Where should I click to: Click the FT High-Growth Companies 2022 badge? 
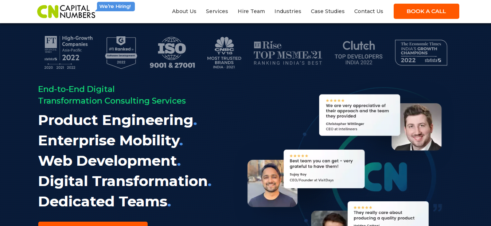click(x=69, y=52)
